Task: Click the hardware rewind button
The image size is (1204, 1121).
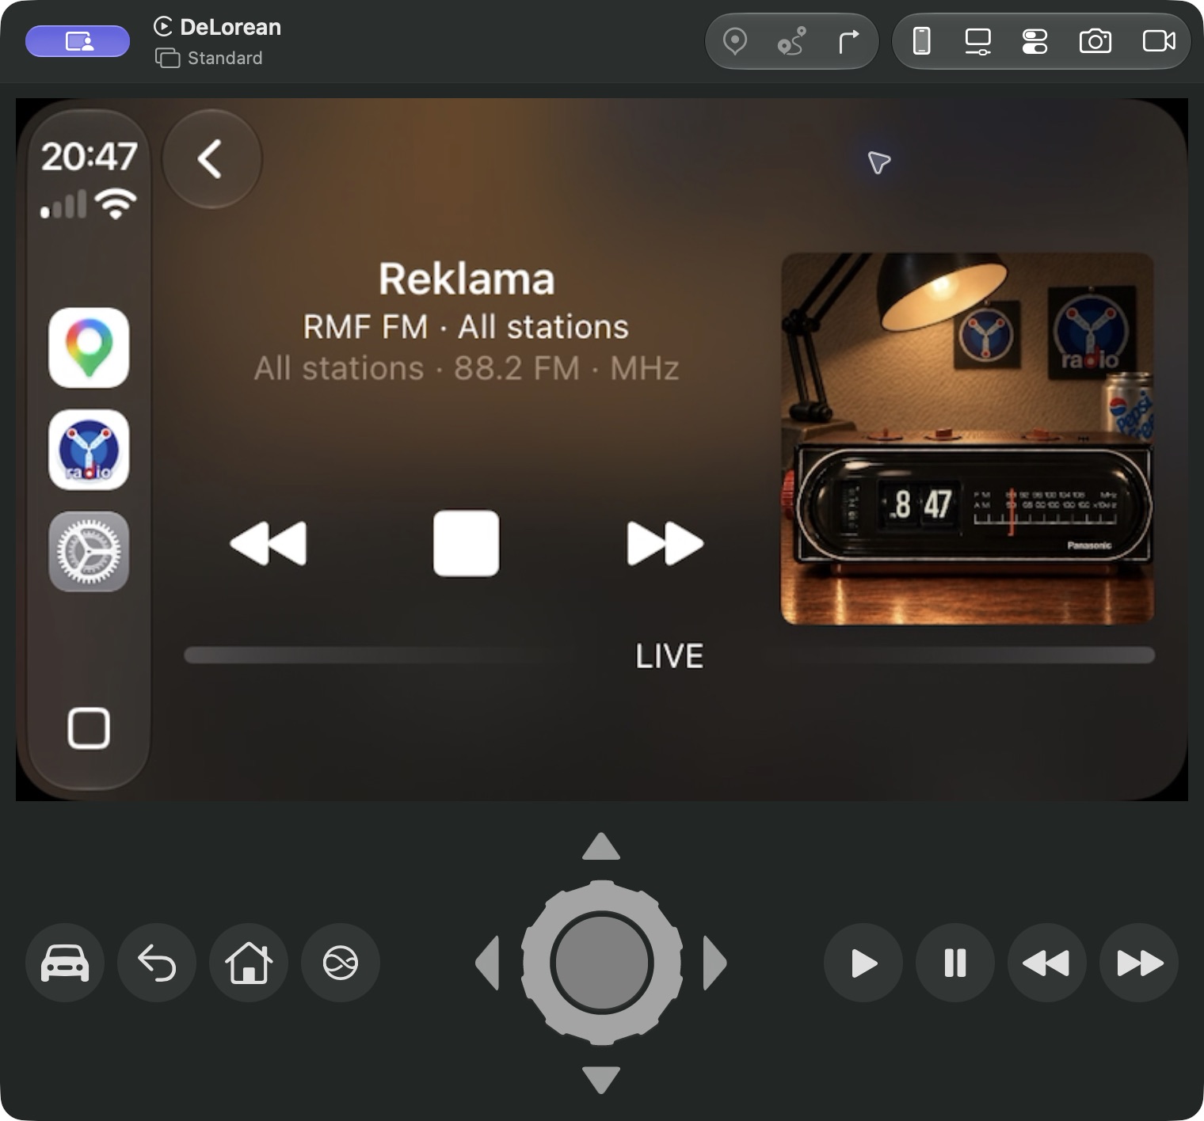Action: (x=1047, y=963)
